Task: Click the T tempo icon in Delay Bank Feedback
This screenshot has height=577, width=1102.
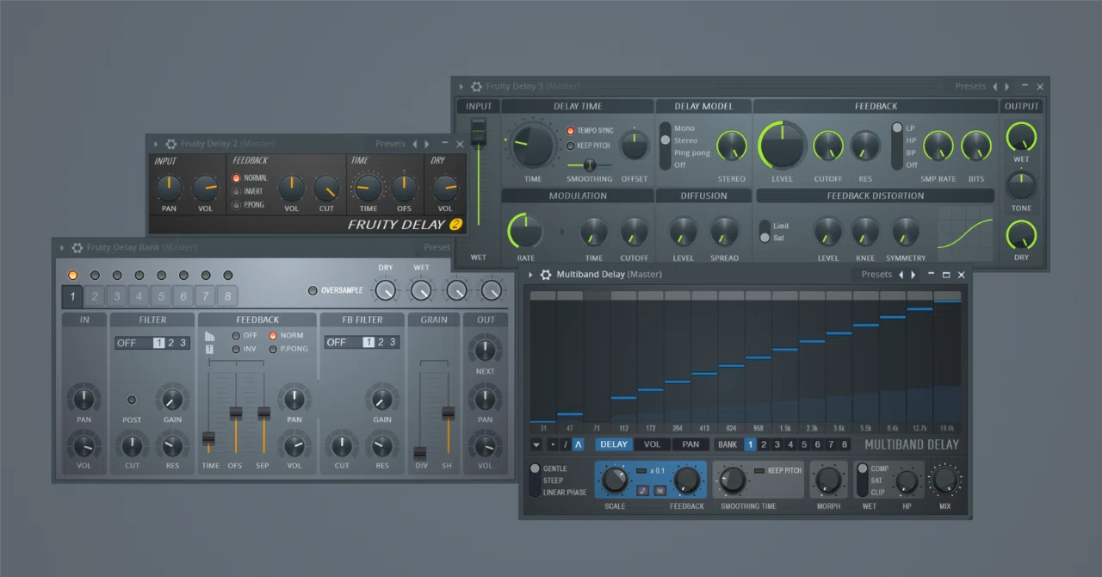Action: [209, 349]
